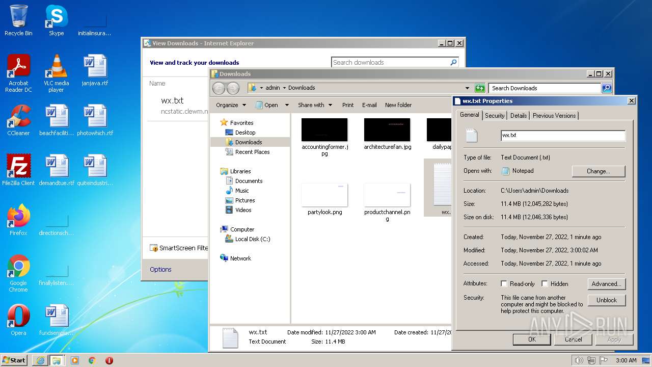
Task: Launch Firefox from desktop
Action: click(x=18, y=220)
